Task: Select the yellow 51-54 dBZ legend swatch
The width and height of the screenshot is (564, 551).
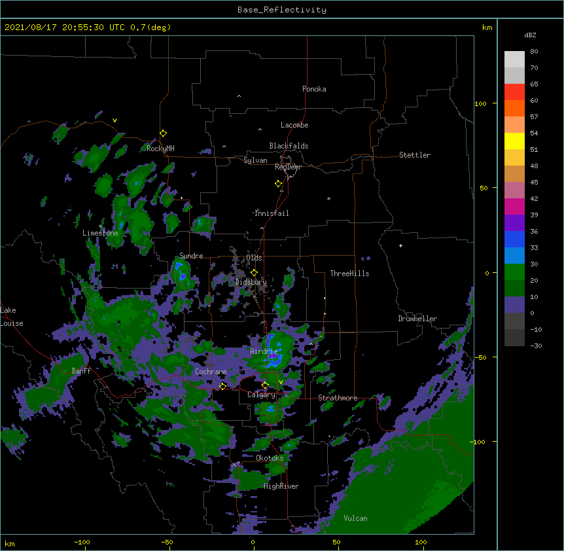Action: [514, 141]
